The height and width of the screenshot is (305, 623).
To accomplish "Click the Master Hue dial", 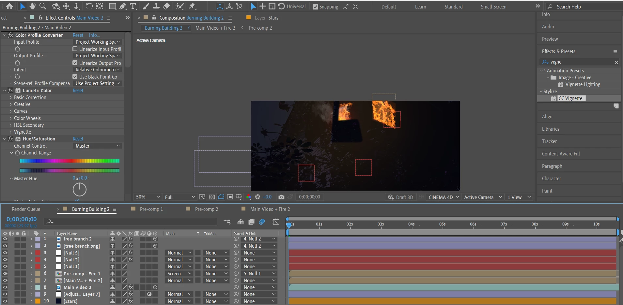I will pos(79,189).
